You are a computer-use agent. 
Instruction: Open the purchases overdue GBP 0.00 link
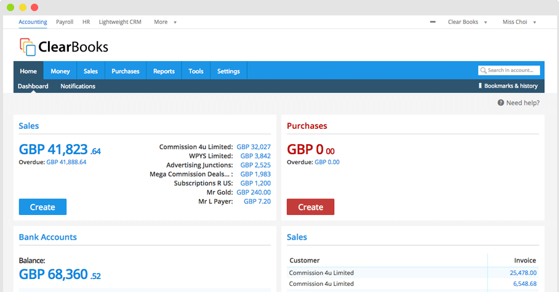coord(327,162)
